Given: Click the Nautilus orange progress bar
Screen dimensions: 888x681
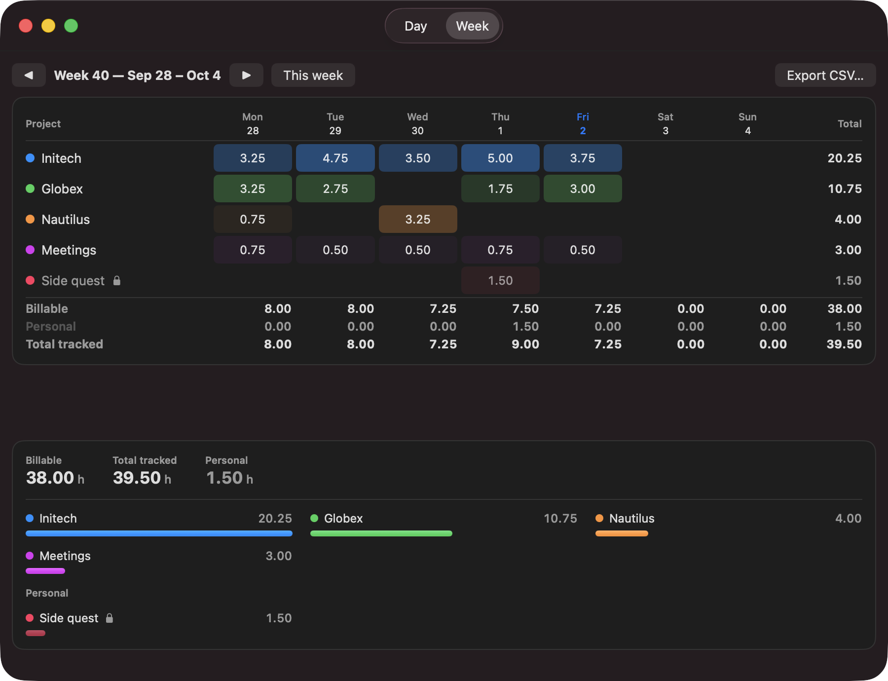Looking at the screenshot, I should 622,533.
